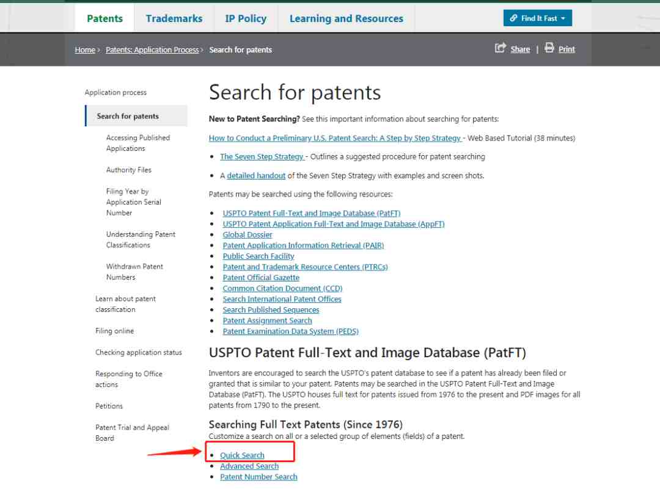Open the detailed handout link
The width and height of the screenshot is (660, 489).
[256, 175]
